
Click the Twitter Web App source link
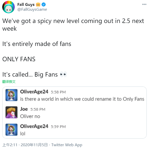[x=67, y=145]
